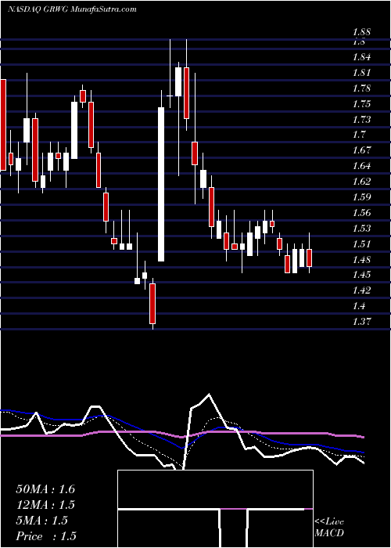Click the NASDAQ GRWG MunafaSutra.com title text
The width and height of the screenshot is (391, 548).
pyautogui.click(x=72, y=9)
